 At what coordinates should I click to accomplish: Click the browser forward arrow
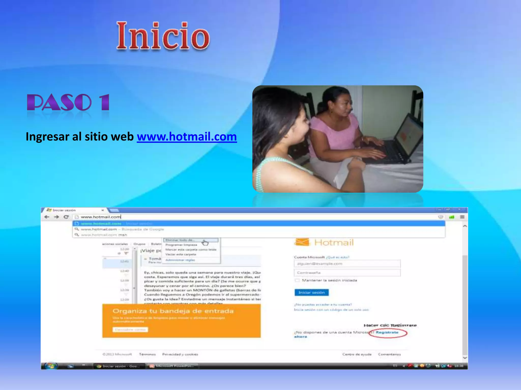[56, 217]
